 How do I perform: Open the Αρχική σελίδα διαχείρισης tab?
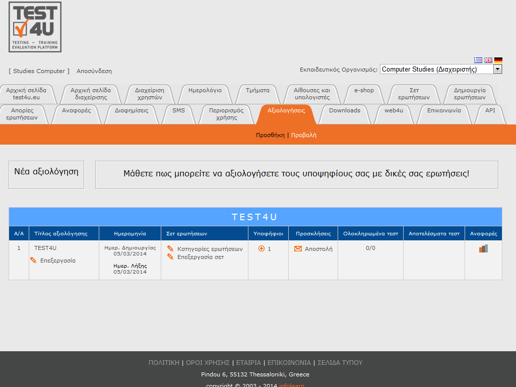(91, 94)
